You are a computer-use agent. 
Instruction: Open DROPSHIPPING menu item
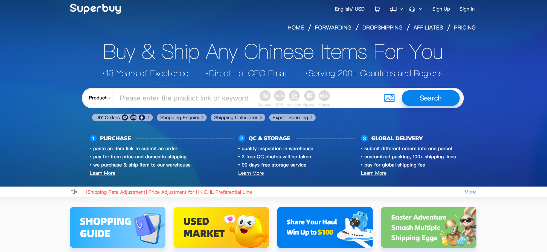[x=382, y=28]
